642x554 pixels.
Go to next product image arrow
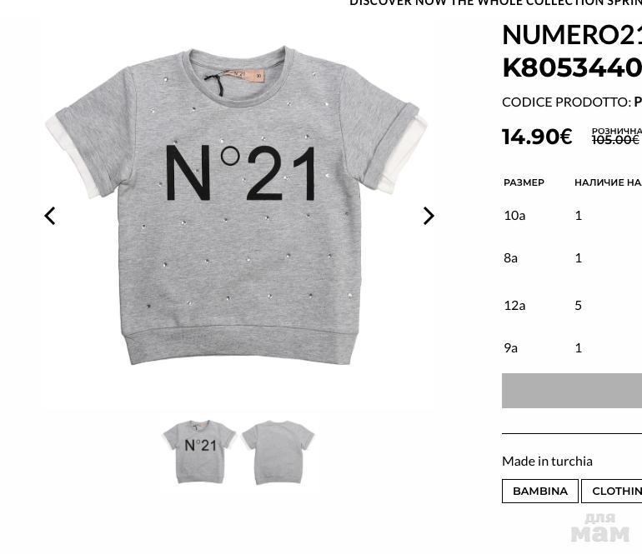click(x=429, y=216)
